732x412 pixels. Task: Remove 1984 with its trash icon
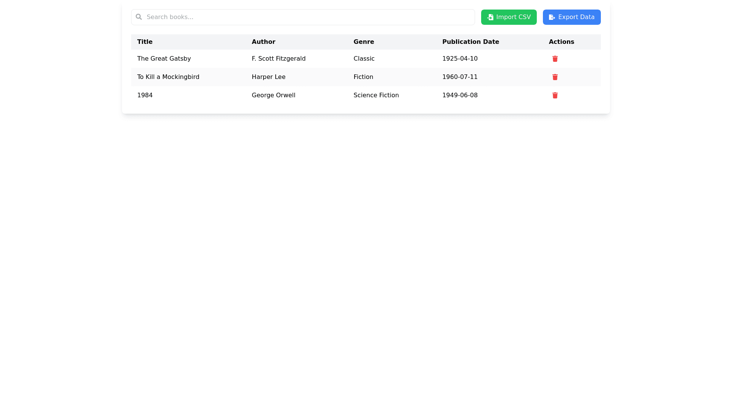(x=555, y=95)
